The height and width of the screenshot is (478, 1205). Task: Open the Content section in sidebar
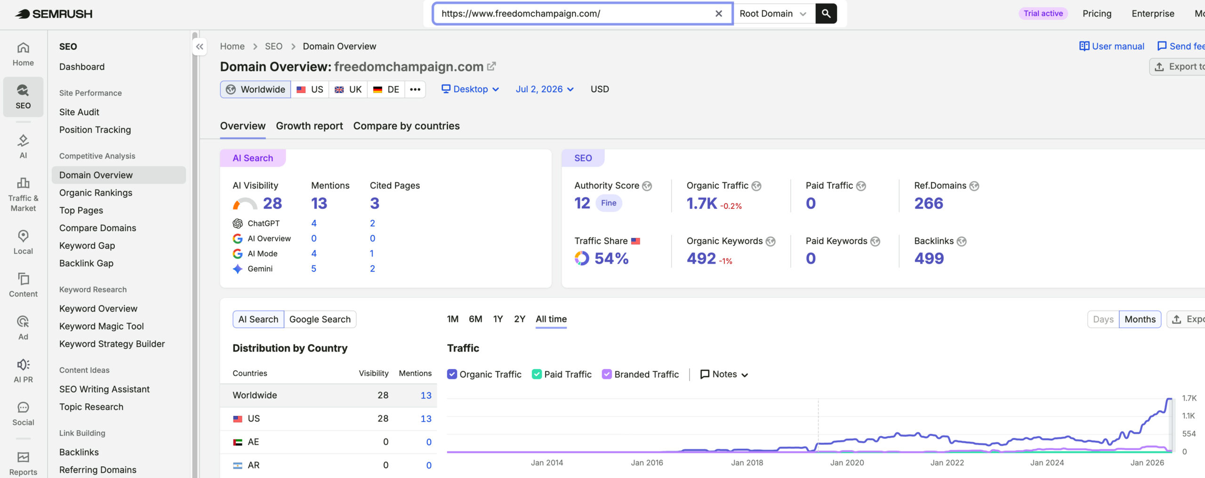23,285
